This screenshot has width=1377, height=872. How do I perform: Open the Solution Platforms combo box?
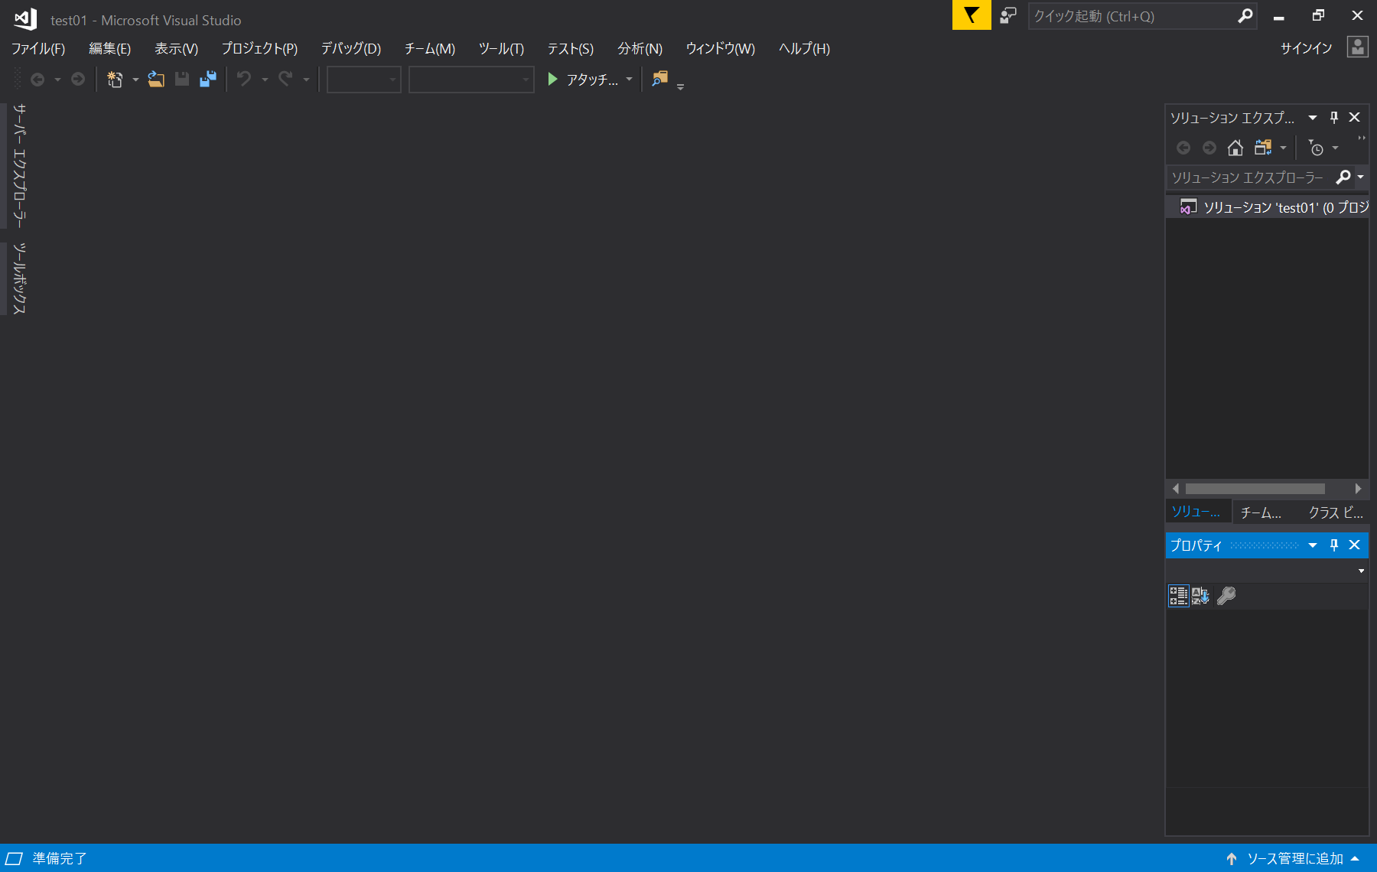point(471,80)
